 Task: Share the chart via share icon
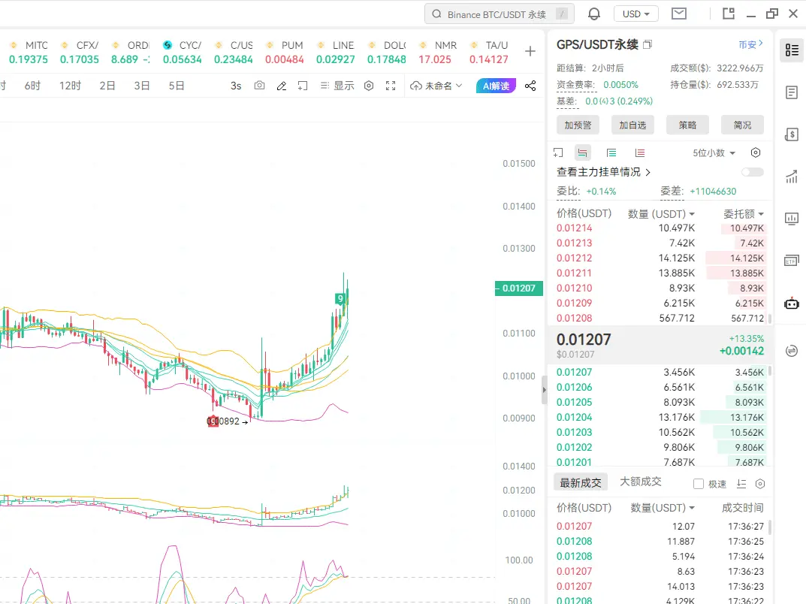pos(530,86)
